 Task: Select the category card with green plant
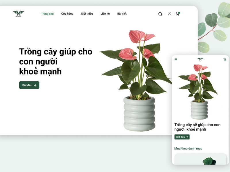click(200, 159)
